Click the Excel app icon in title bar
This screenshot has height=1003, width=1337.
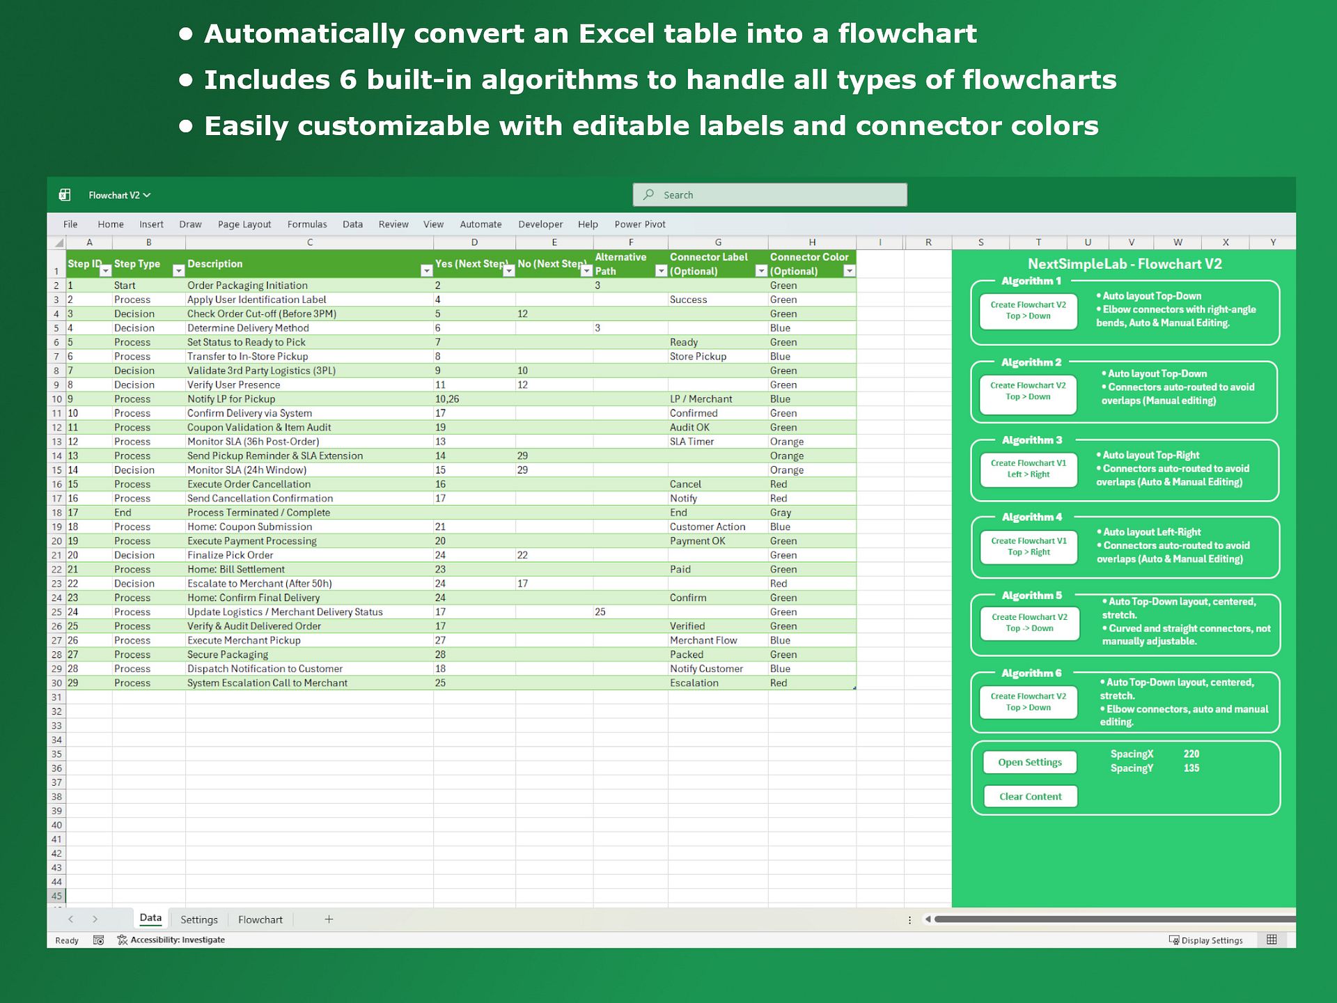point(65,195)
